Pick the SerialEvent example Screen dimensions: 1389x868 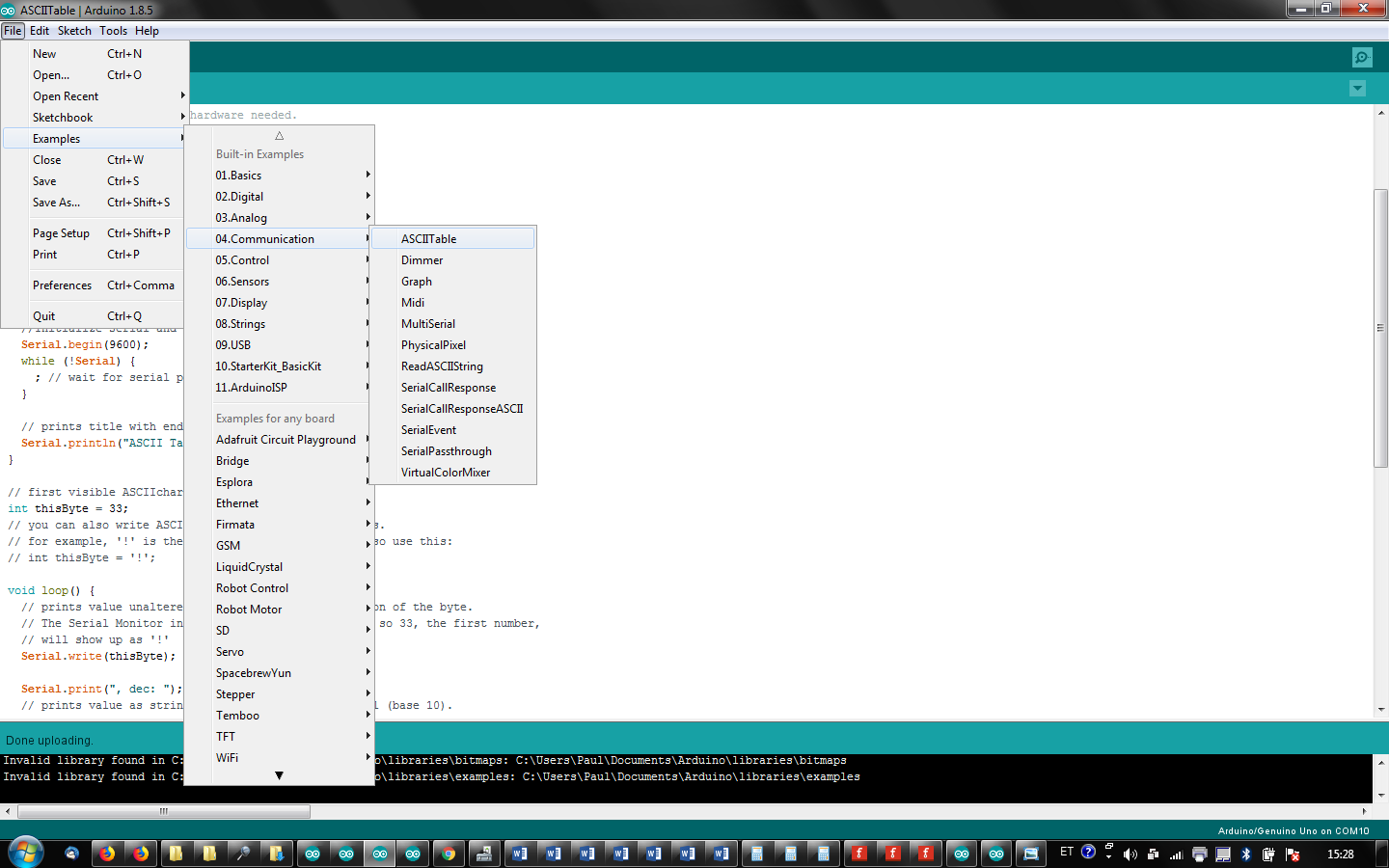[429, 430]
